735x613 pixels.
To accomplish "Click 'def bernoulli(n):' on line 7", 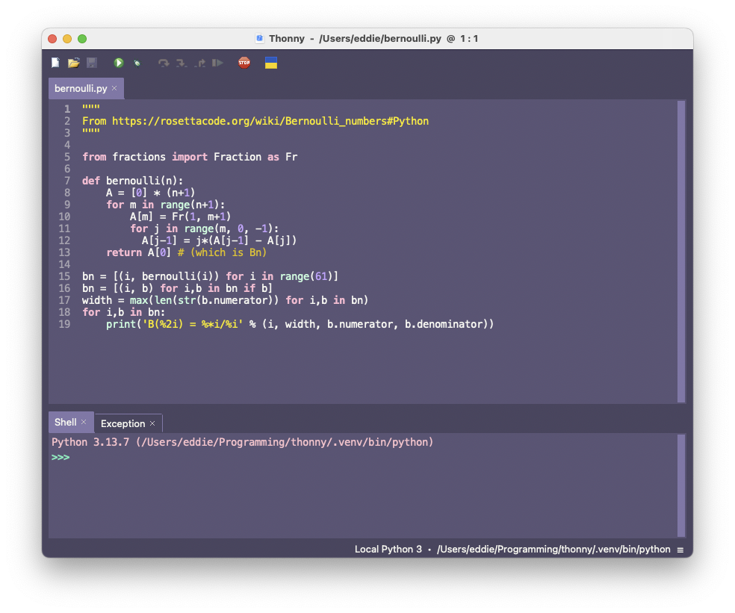I will click(133, 181).
